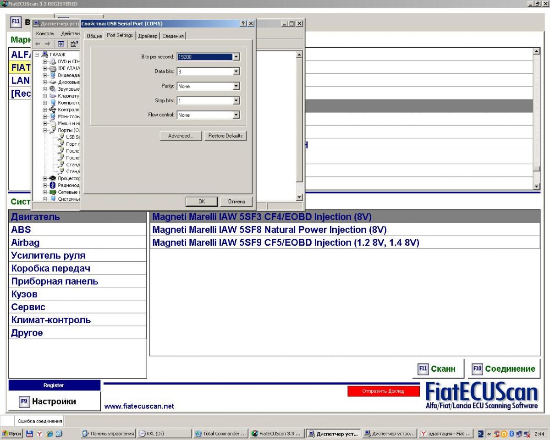Open the Действие menu in Device Manager
Screen dimensions: 550x440
70,33
